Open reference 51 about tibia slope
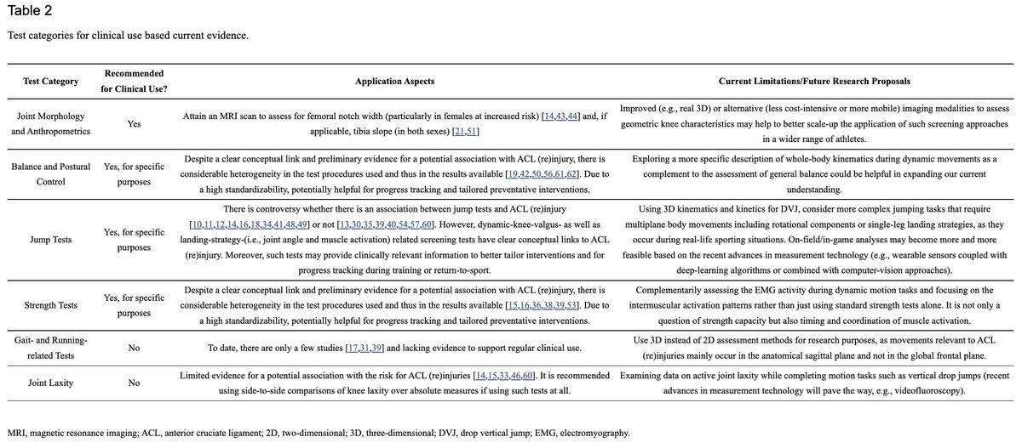This screenshot has height=448, width=1022. tap(471, 132)
